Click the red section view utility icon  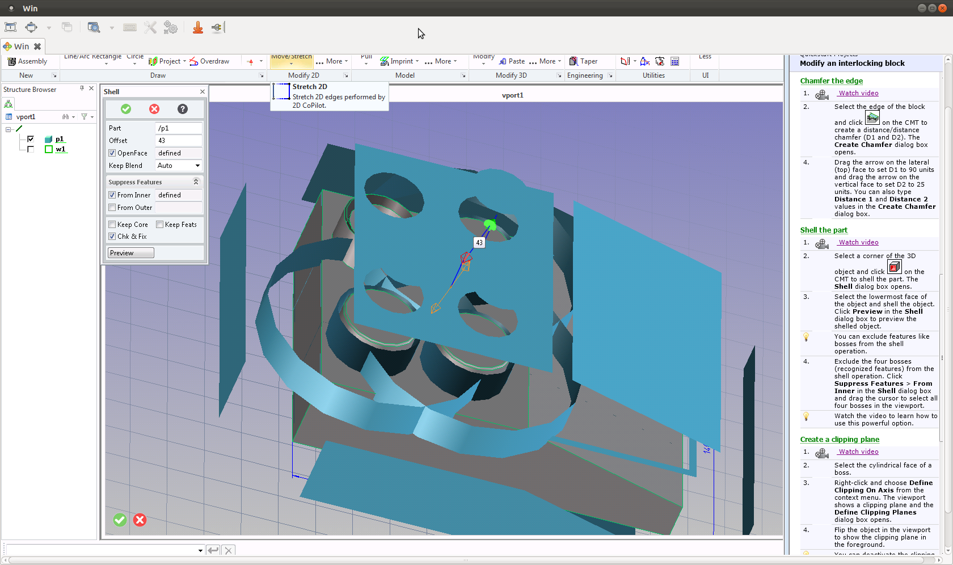click(x=625, y=61)
